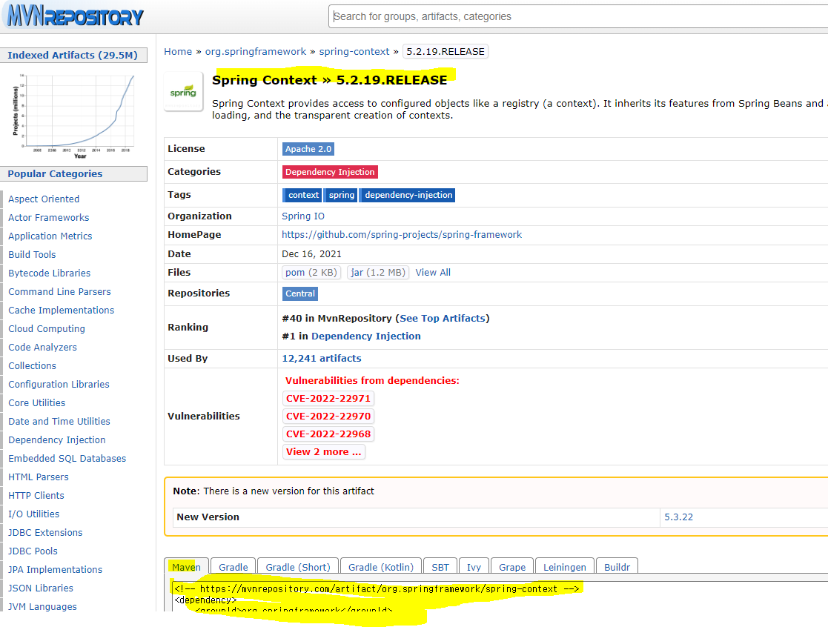Open HTML Parsers category
The height and width of the screenshot is (627, 828).
[x=39, y=477]
